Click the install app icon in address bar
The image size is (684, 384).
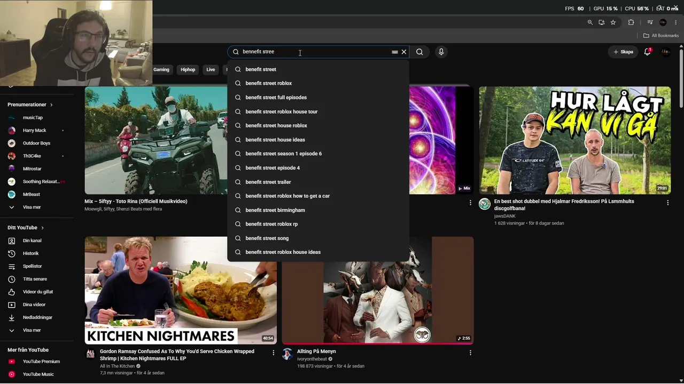click(602, 22)
